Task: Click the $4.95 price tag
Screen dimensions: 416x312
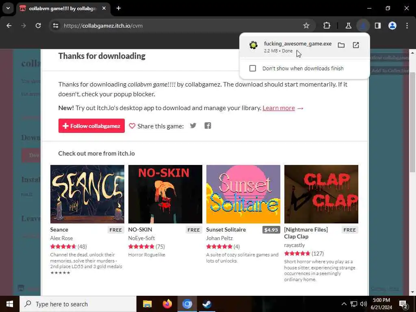Action: 271,230
